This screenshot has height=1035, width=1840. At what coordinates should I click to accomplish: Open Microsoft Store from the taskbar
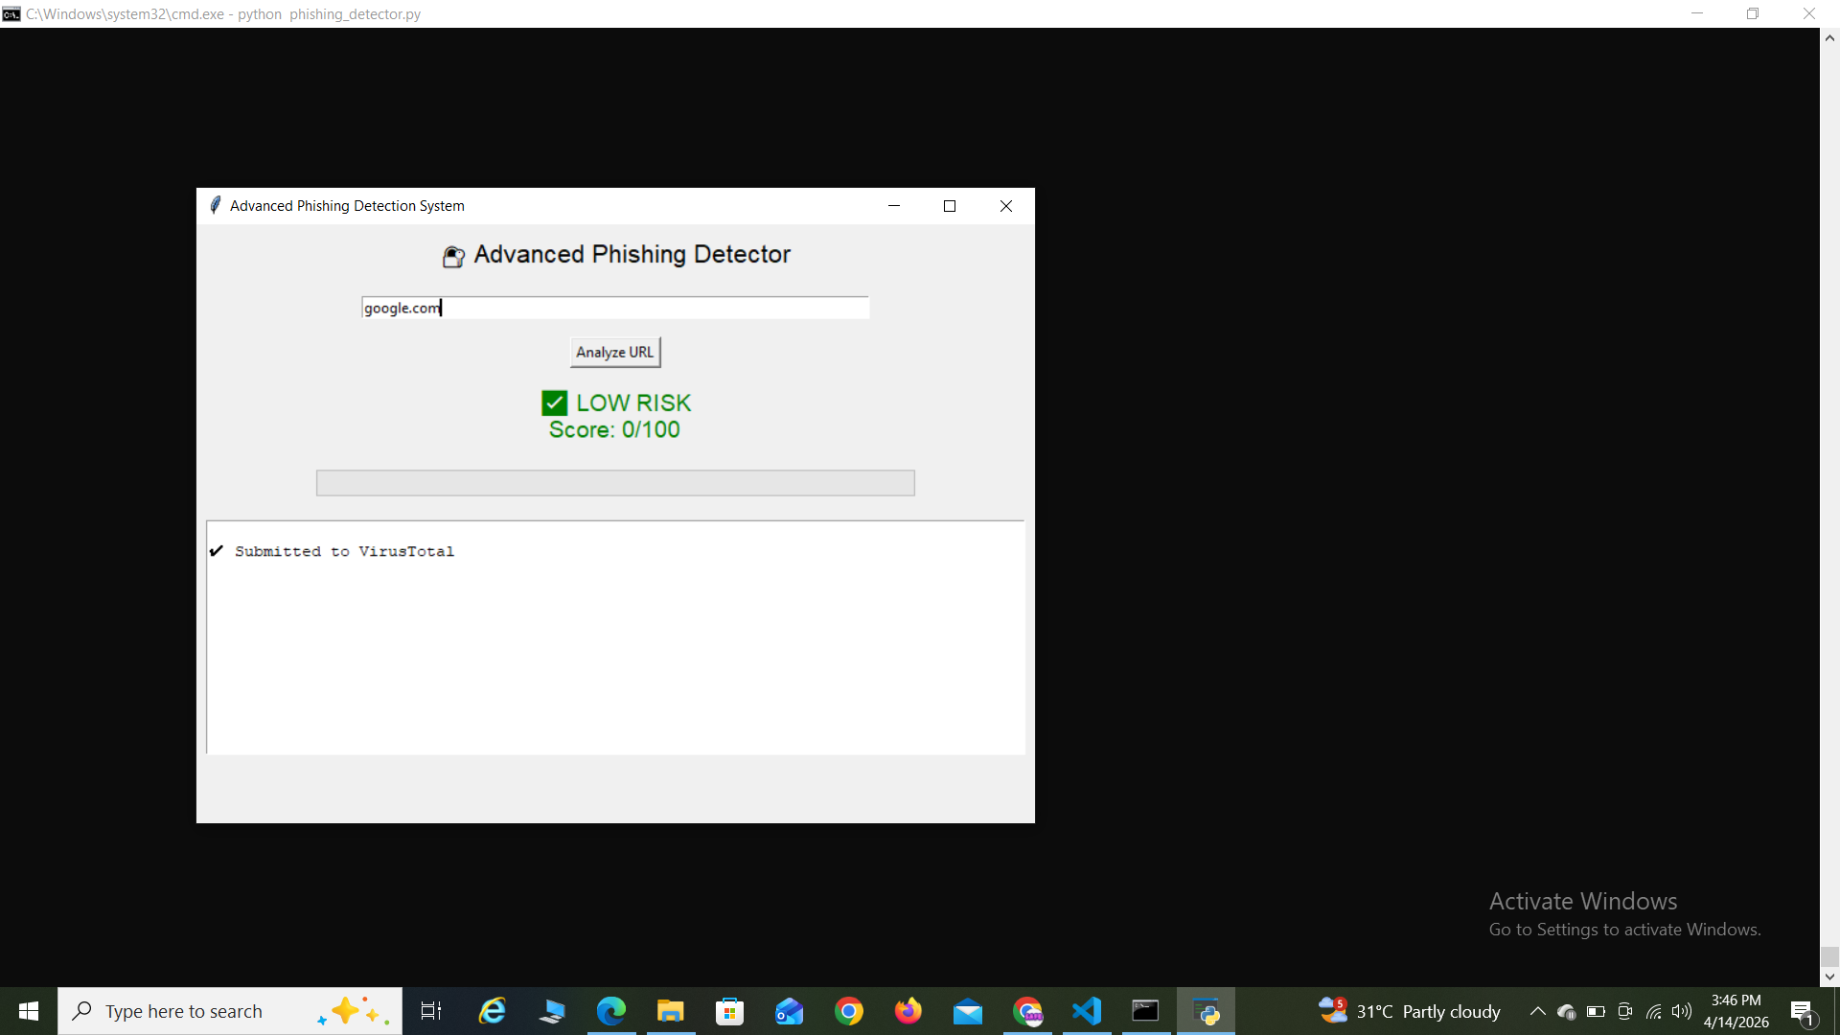point(729,1011)
